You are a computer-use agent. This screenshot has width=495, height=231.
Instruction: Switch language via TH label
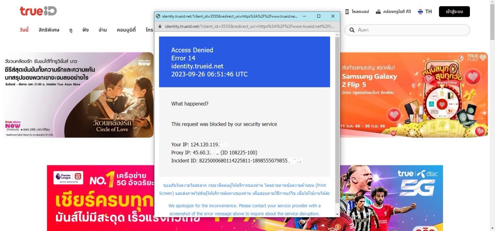click(428, 12)
